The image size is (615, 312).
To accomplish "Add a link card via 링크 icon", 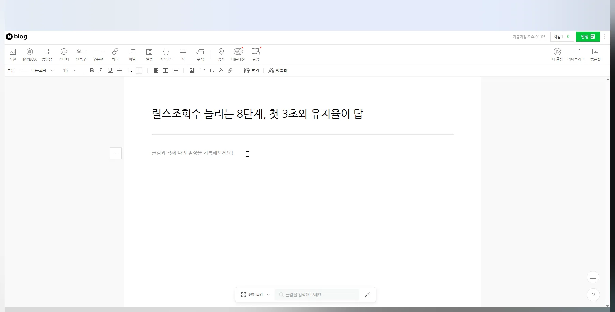I will click(115, 54).
